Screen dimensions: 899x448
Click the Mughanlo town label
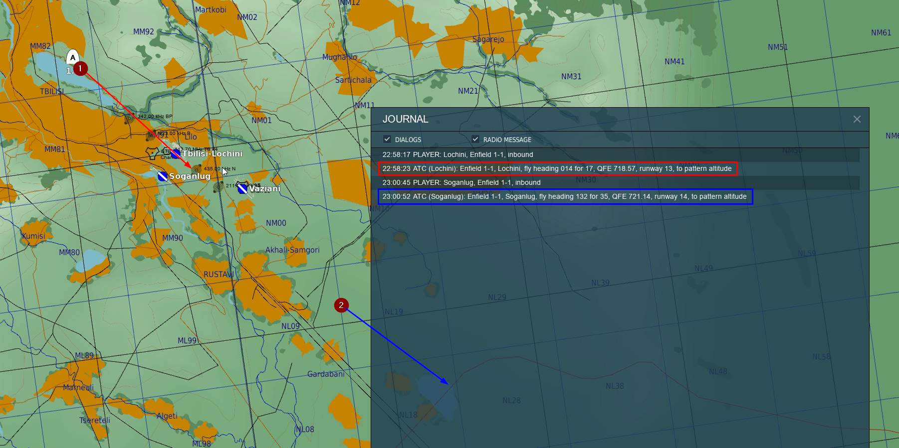click(340, 57)
